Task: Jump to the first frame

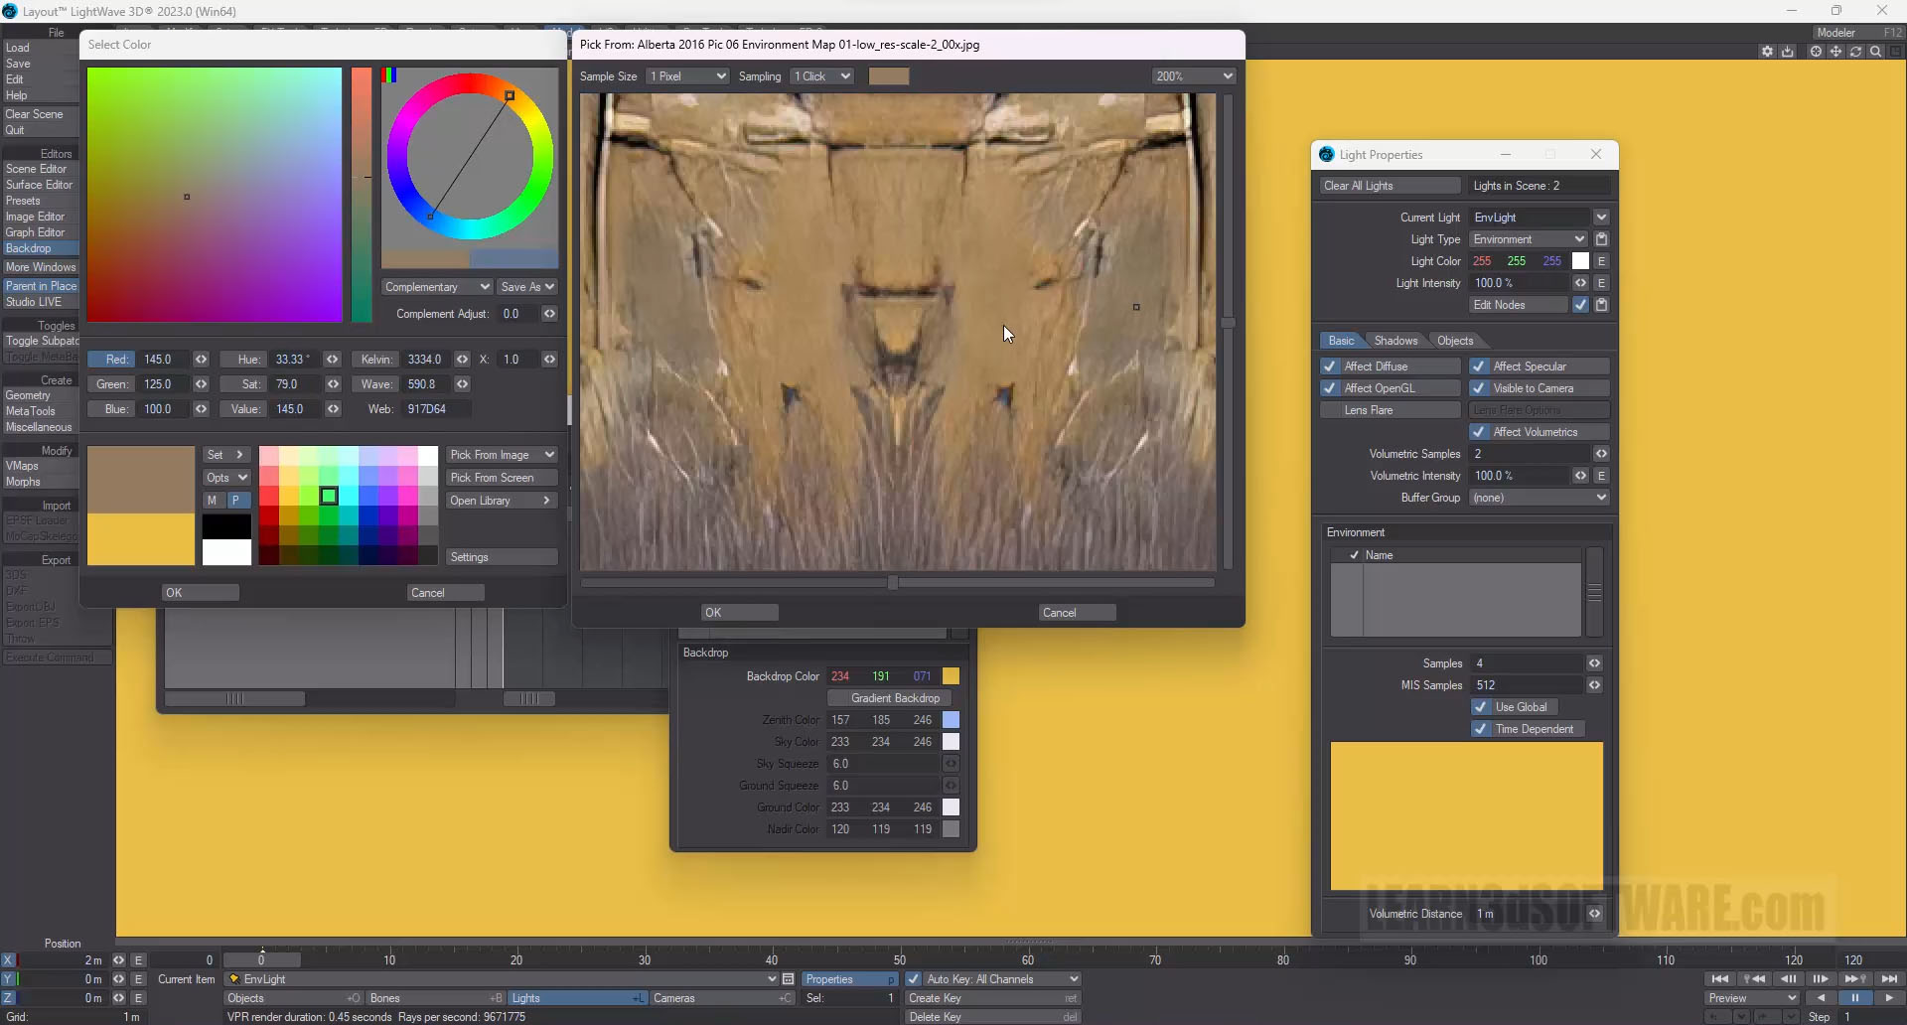Action: 1720,979
